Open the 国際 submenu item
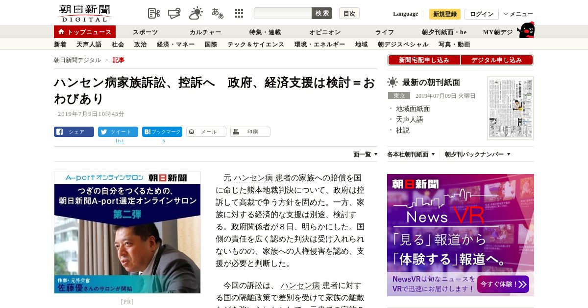 point(211,44)
